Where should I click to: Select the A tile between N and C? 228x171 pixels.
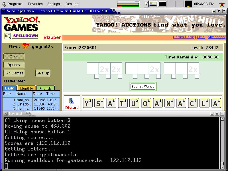click(x=181, y=103)
